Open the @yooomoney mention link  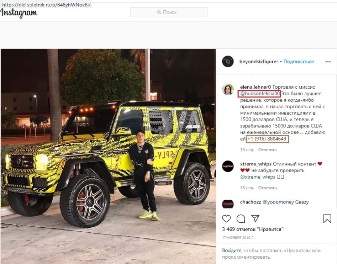coord(278,202)
